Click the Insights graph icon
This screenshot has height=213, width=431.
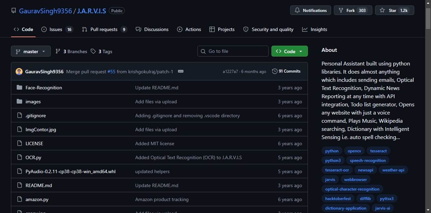tap(305, 29)
